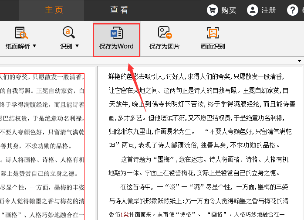Click the 保存为图片 button label

[x=164, y=46]
